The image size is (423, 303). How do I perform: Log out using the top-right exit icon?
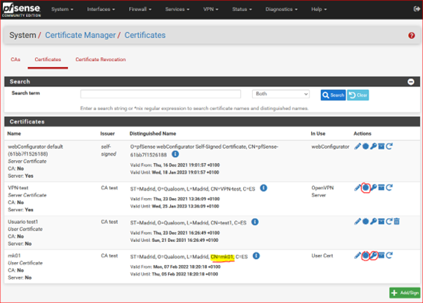416,9
